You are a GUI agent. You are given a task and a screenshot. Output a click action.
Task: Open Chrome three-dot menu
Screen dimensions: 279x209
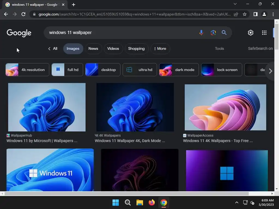273,14
